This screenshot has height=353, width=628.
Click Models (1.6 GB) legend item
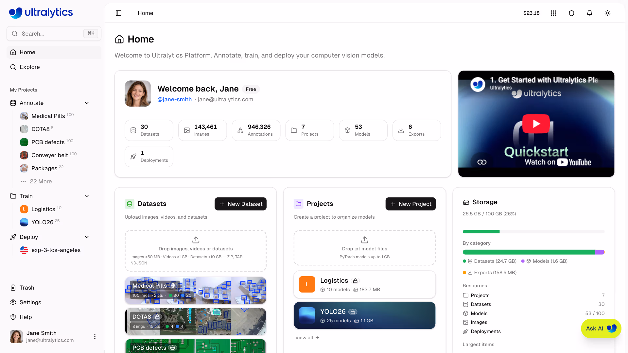[544, 261]
